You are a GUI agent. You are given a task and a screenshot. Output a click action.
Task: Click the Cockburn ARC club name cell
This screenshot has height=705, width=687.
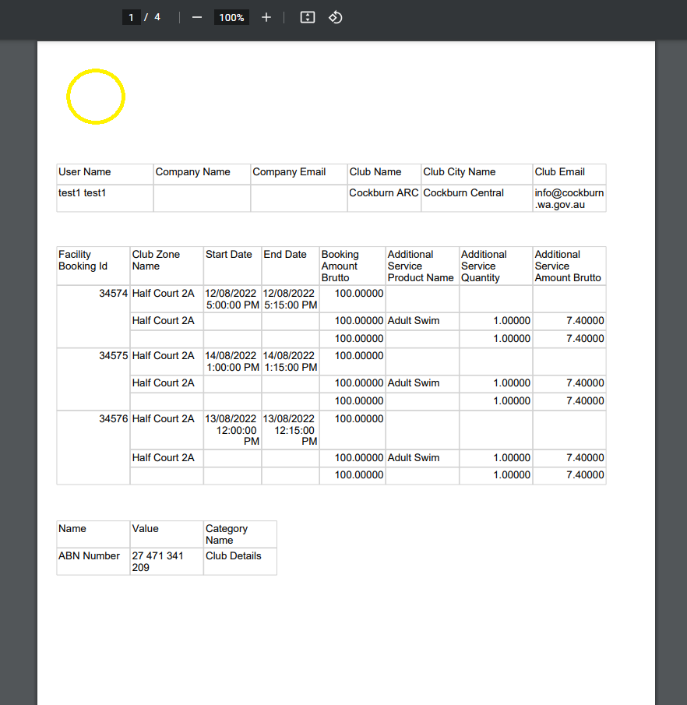pos(383,193)
